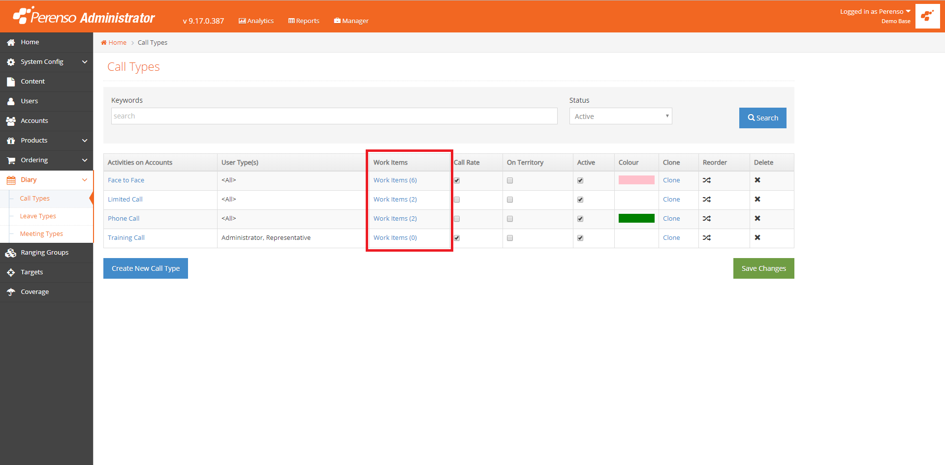Toggle Call Rate checkbox for Phone Call

[457, 219]
